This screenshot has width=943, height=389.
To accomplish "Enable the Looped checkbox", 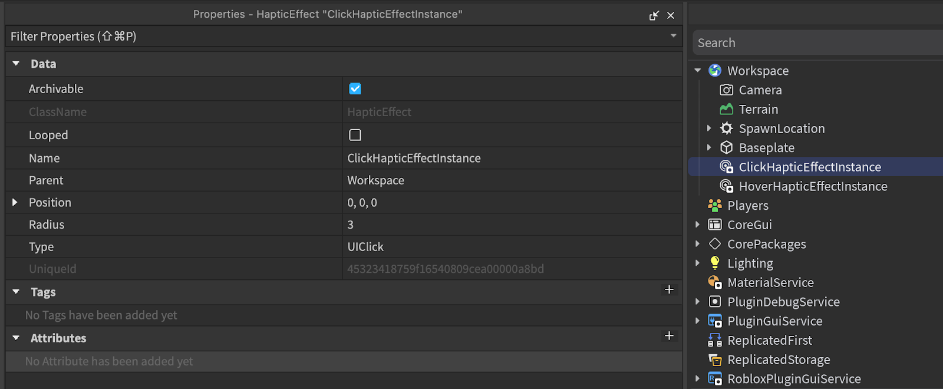I will pos(355,135).
